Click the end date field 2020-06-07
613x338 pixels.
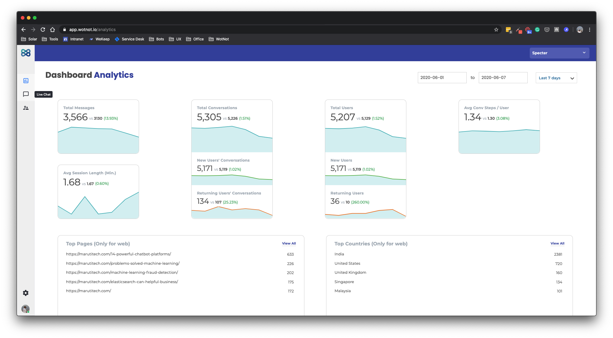click(x=503, y=78)
